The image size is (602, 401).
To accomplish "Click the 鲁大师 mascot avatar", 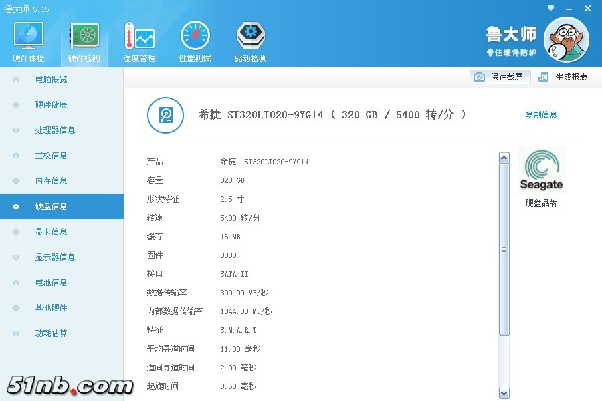I will click(566, 40).
